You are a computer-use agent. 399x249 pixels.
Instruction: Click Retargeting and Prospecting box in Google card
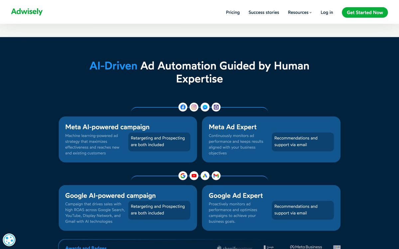click(159, 210)
